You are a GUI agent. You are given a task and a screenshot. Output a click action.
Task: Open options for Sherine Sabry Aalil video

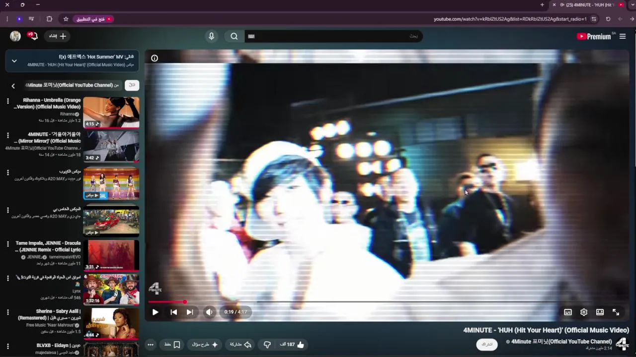7,312
